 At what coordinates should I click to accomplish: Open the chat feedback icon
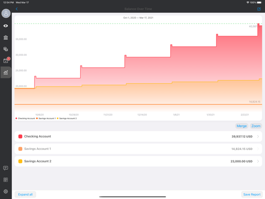pos(6,168)
